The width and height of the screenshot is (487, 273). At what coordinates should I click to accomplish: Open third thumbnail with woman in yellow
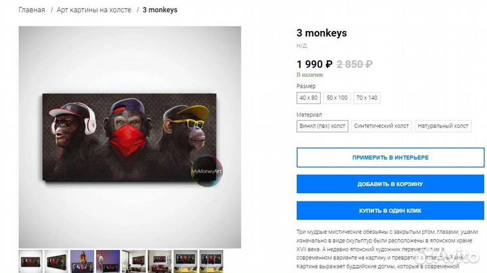(x=82, y=262)
